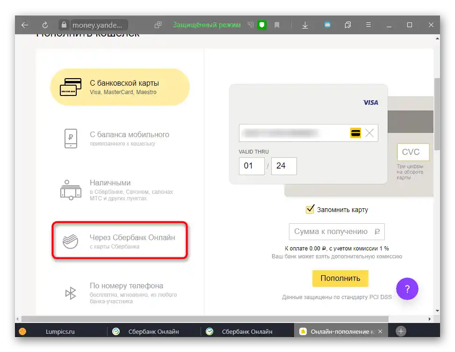The width and height of the screenshot is (455, 352).
Task: Select С баланса мобильного option
Action: pos(120,139)
